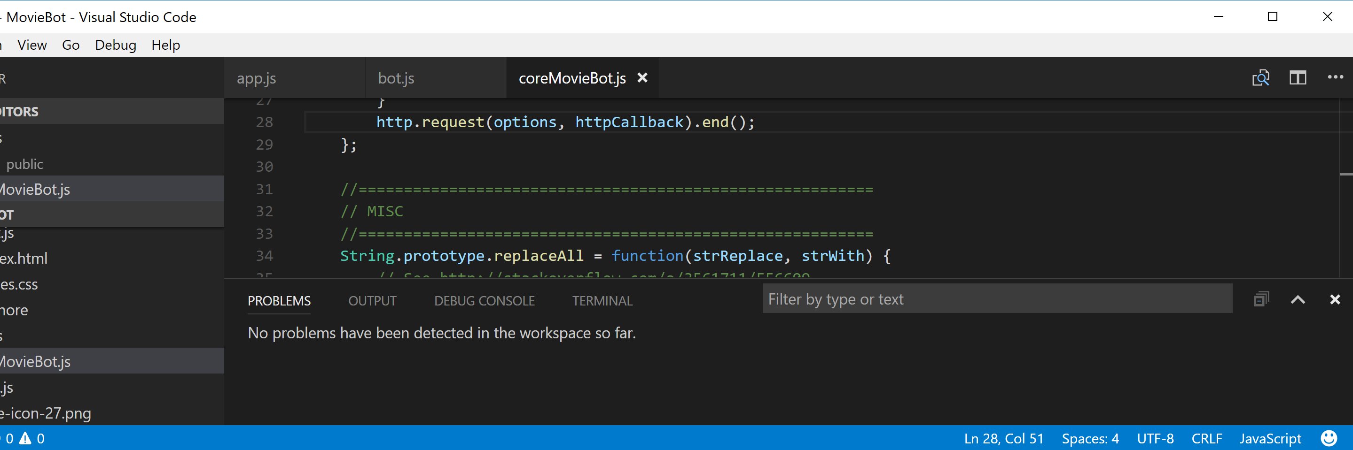Open the Debug menu

pyautogui.click(x=116, y=45)
